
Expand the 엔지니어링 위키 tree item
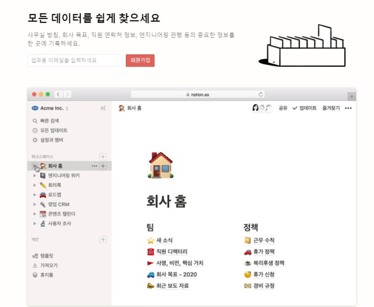[x=35, y=175]
